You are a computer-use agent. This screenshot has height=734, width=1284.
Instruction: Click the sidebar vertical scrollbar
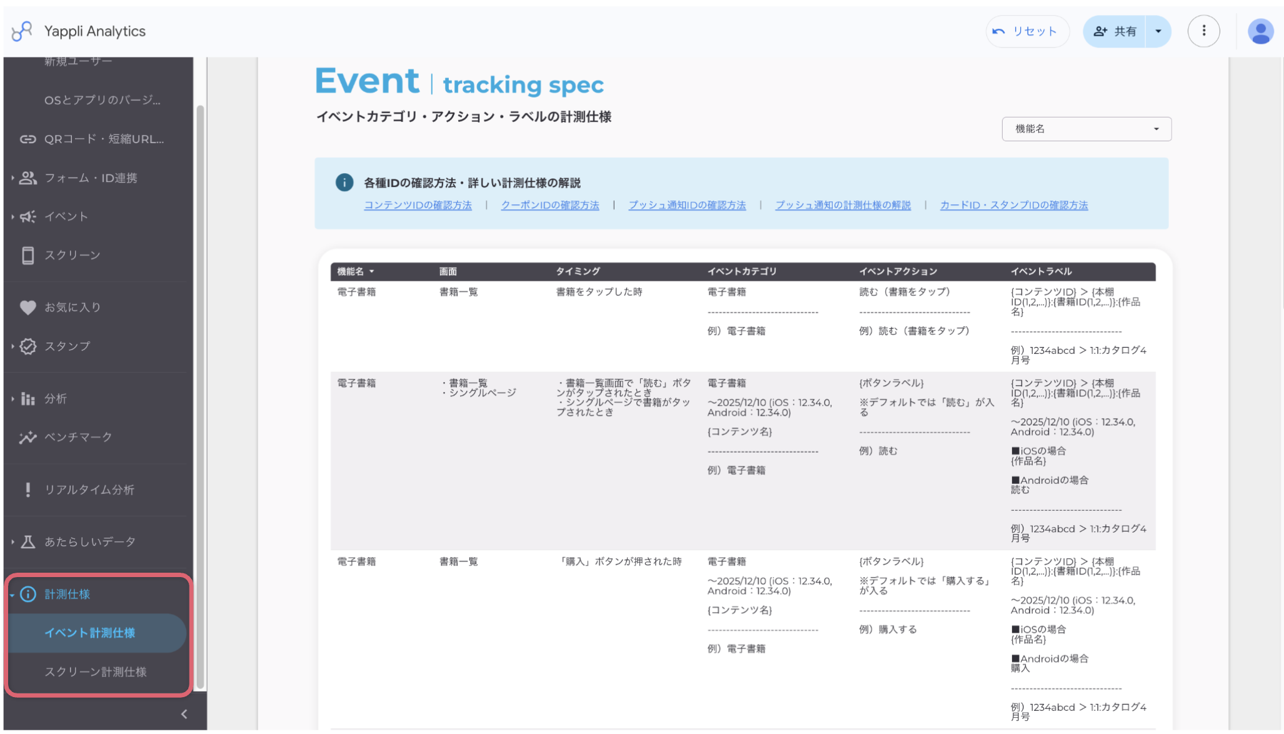coord(201,396)
